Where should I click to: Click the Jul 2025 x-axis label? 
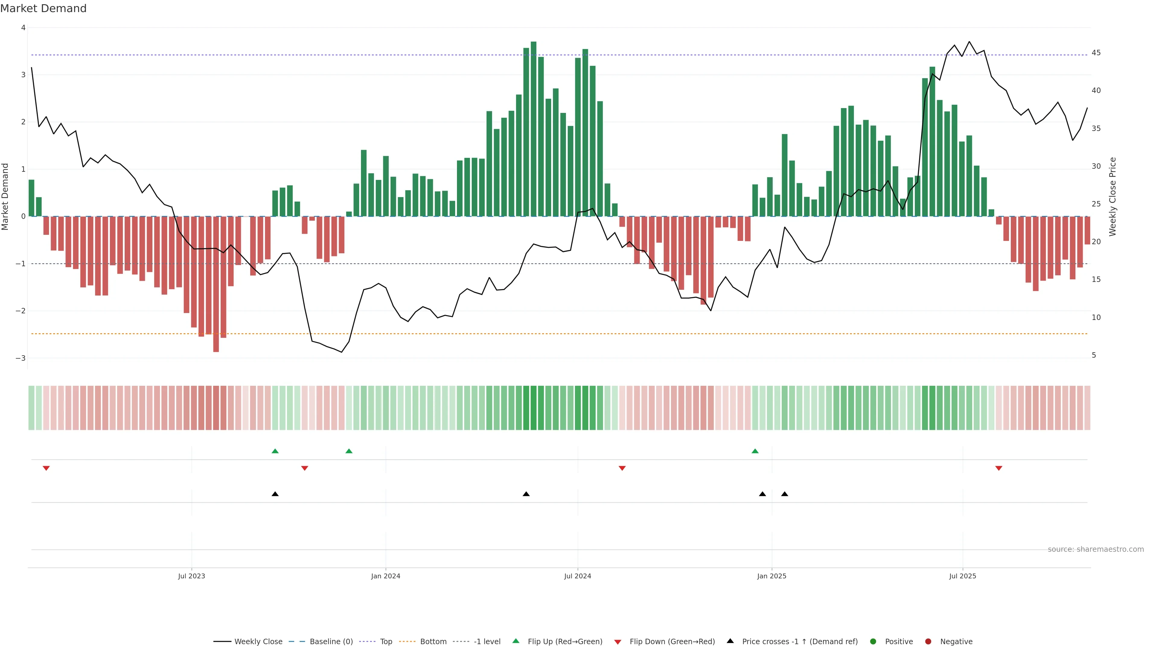[x=963, y=576]
